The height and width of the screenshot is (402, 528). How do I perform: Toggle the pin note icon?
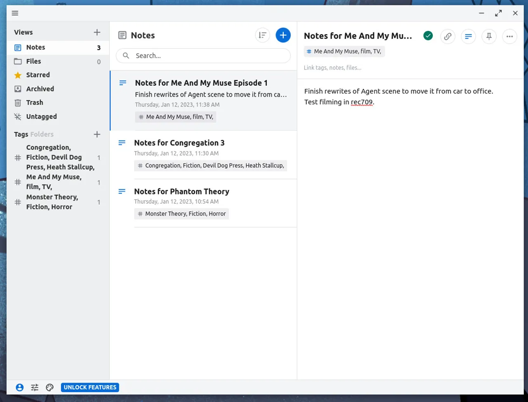coord(489,36)
